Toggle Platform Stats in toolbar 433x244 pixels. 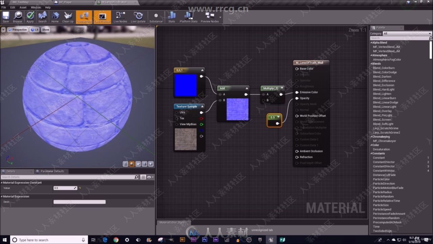coord(188,17)
